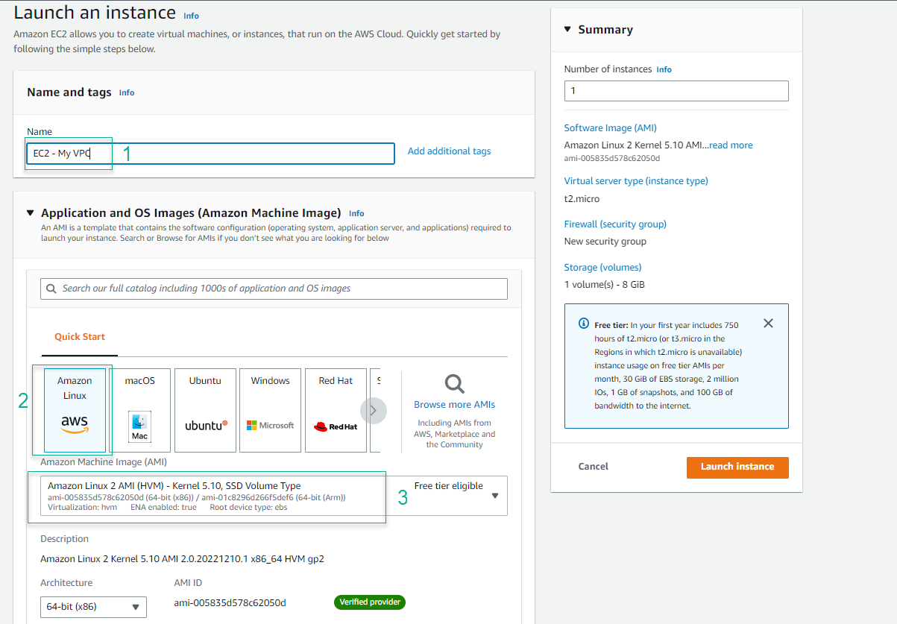Click the Browse more AMIs magnifier icon
Viewport: 897px width, 624px height.
[x=455, y=384]
